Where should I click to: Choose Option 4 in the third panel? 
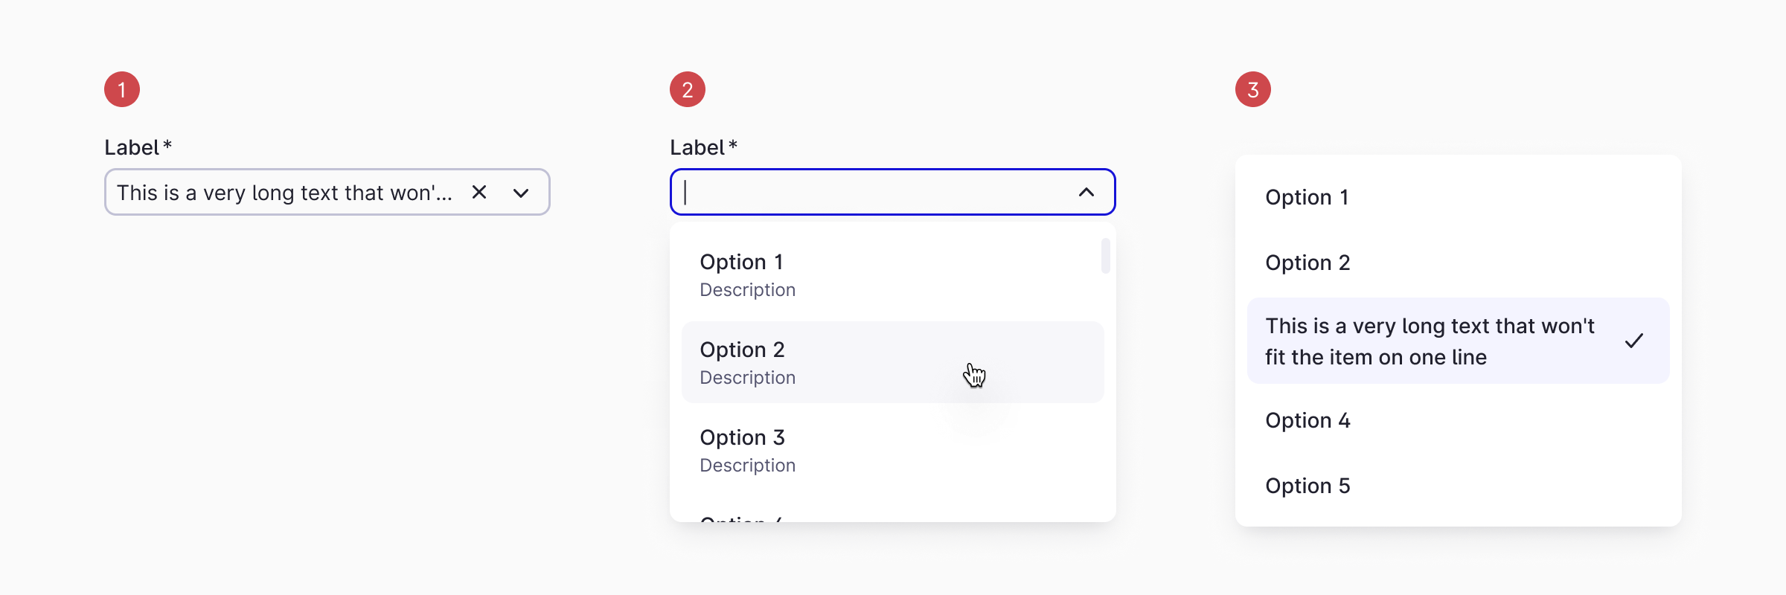(x=1308, y=420)
